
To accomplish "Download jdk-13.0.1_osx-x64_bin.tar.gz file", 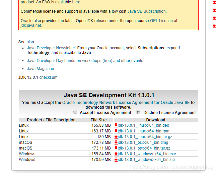I will pyautogui.click(x=144, y=148).
